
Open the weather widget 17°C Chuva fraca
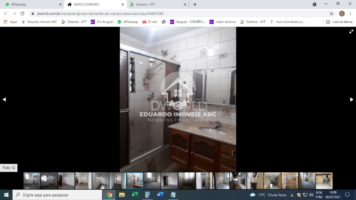point(268,195)
